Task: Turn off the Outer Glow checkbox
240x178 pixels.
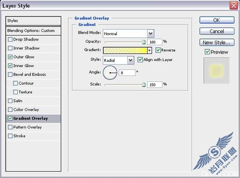Action: (10, 57)
